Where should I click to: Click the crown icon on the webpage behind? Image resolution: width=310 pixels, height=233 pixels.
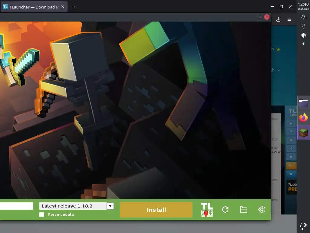(279, 49)
